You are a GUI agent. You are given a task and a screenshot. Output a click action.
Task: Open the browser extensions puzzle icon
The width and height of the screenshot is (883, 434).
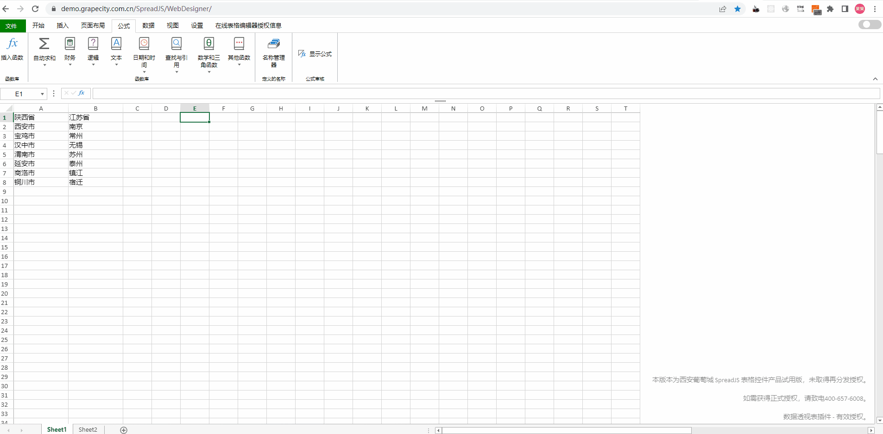coord(830,9)
